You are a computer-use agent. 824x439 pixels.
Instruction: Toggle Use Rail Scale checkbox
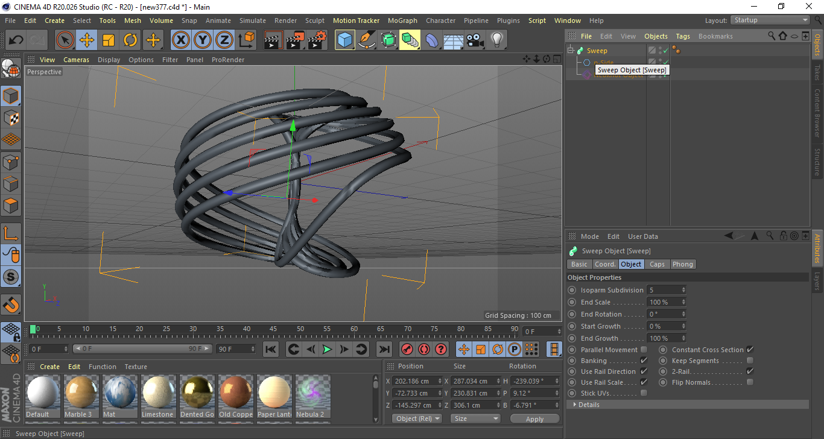click(x=644, y=382)
